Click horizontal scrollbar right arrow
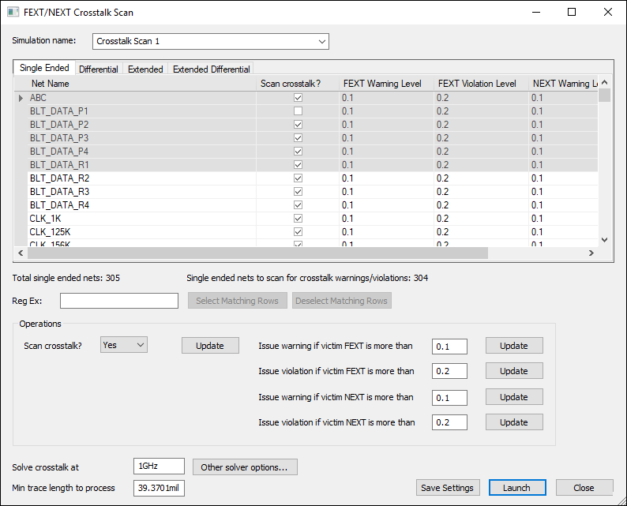 (590, 253)
